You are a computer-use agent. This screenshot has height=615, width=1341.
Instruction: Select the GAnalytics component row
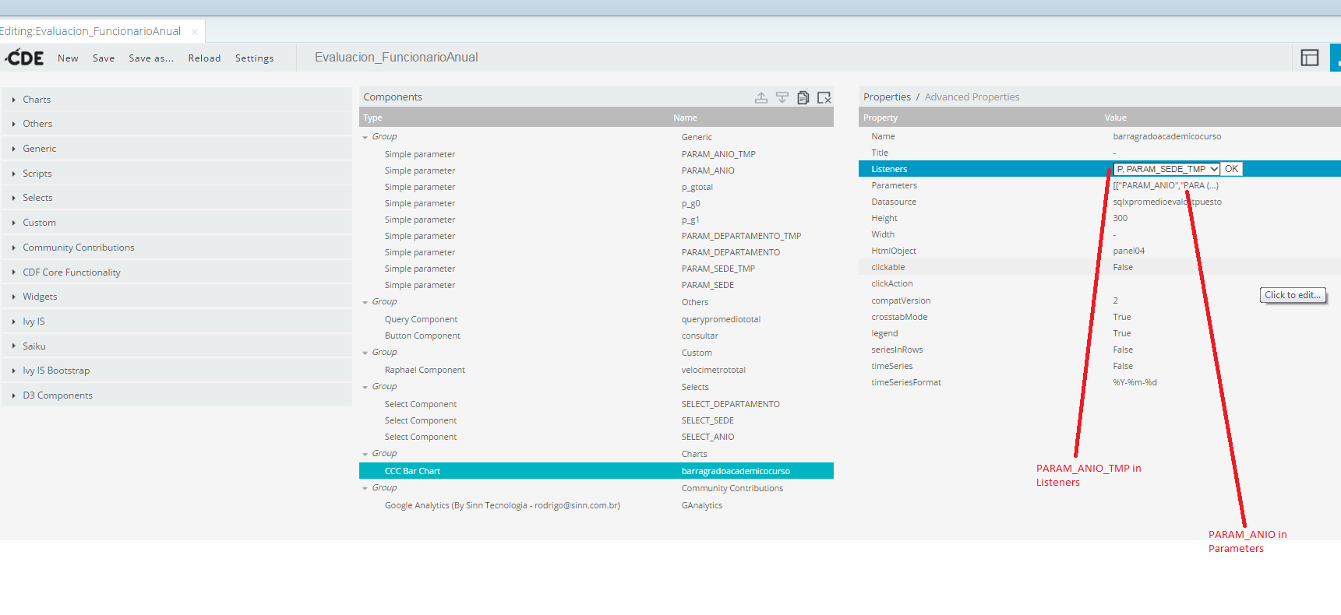point(596,505)
